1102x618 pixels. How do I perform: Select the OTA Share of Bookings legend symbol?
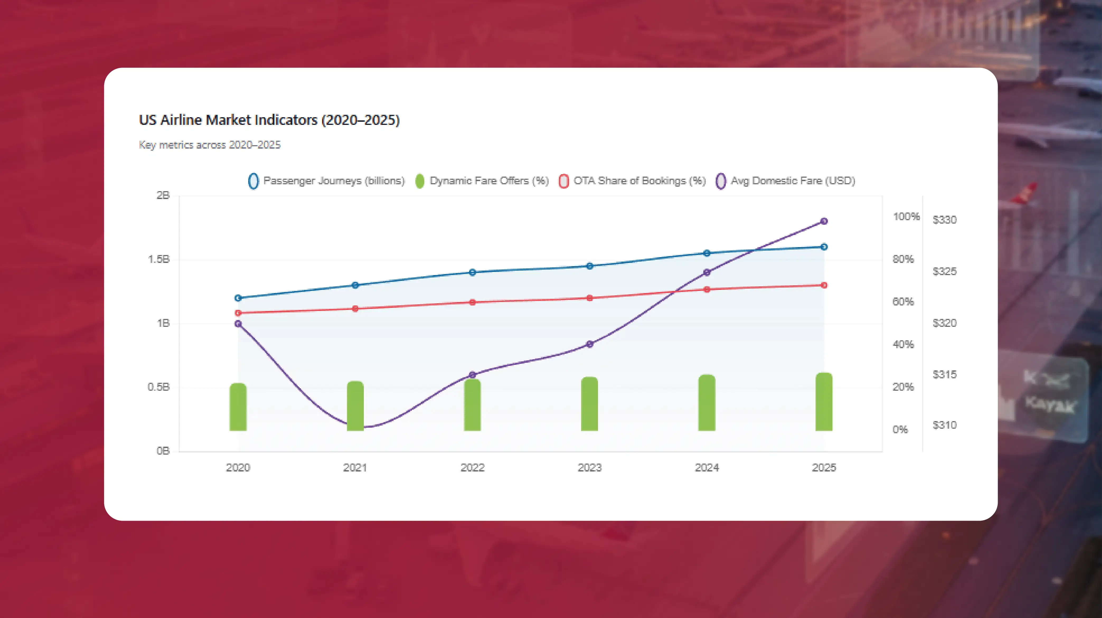pos(564,180)
